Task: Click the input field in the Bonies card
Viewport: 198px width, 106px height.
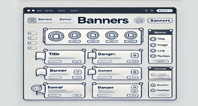Action: (105, 78)
